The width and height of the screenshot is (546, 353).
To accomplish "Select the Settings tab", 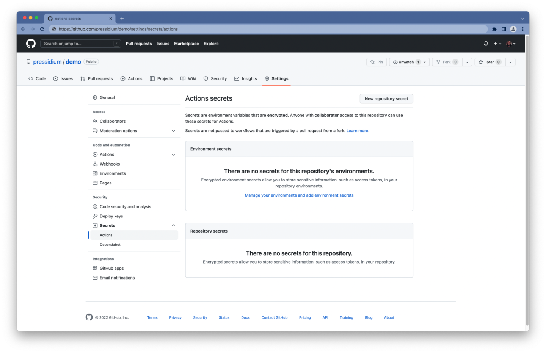I will coord(276,79).
